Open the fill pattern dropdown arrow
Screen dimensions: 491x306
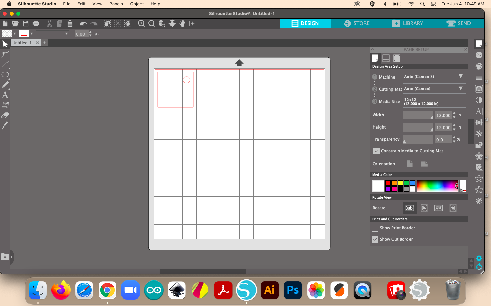click(15, 34)
